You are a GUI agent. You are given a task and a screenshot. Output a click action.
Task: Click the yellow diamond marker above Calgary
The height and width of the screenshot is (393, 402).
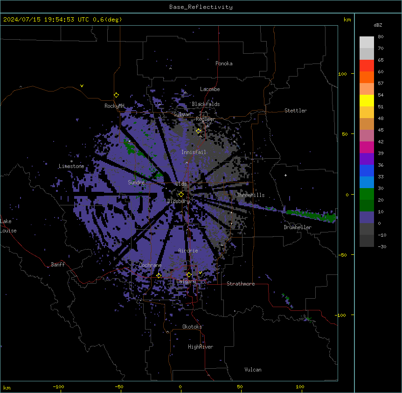click(189, 275)
